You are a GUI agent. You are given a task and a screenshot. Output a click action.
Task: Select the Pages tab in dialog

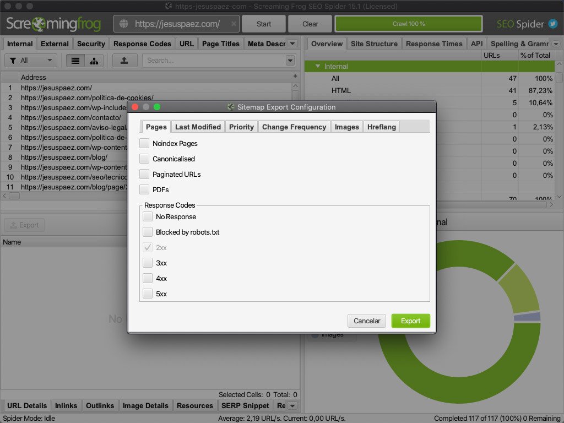(156, 127)
